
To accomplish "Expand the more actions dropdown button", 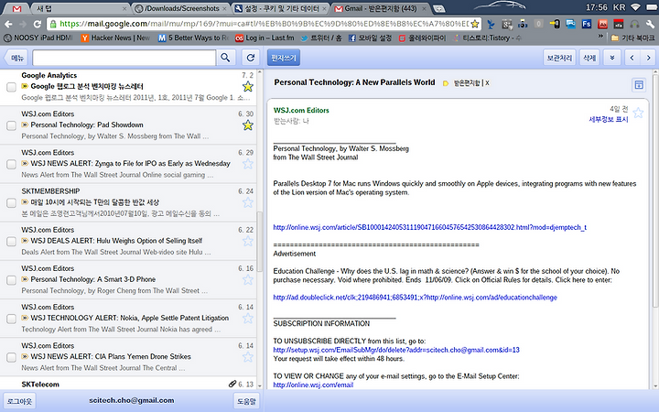I will coord(612,58).
